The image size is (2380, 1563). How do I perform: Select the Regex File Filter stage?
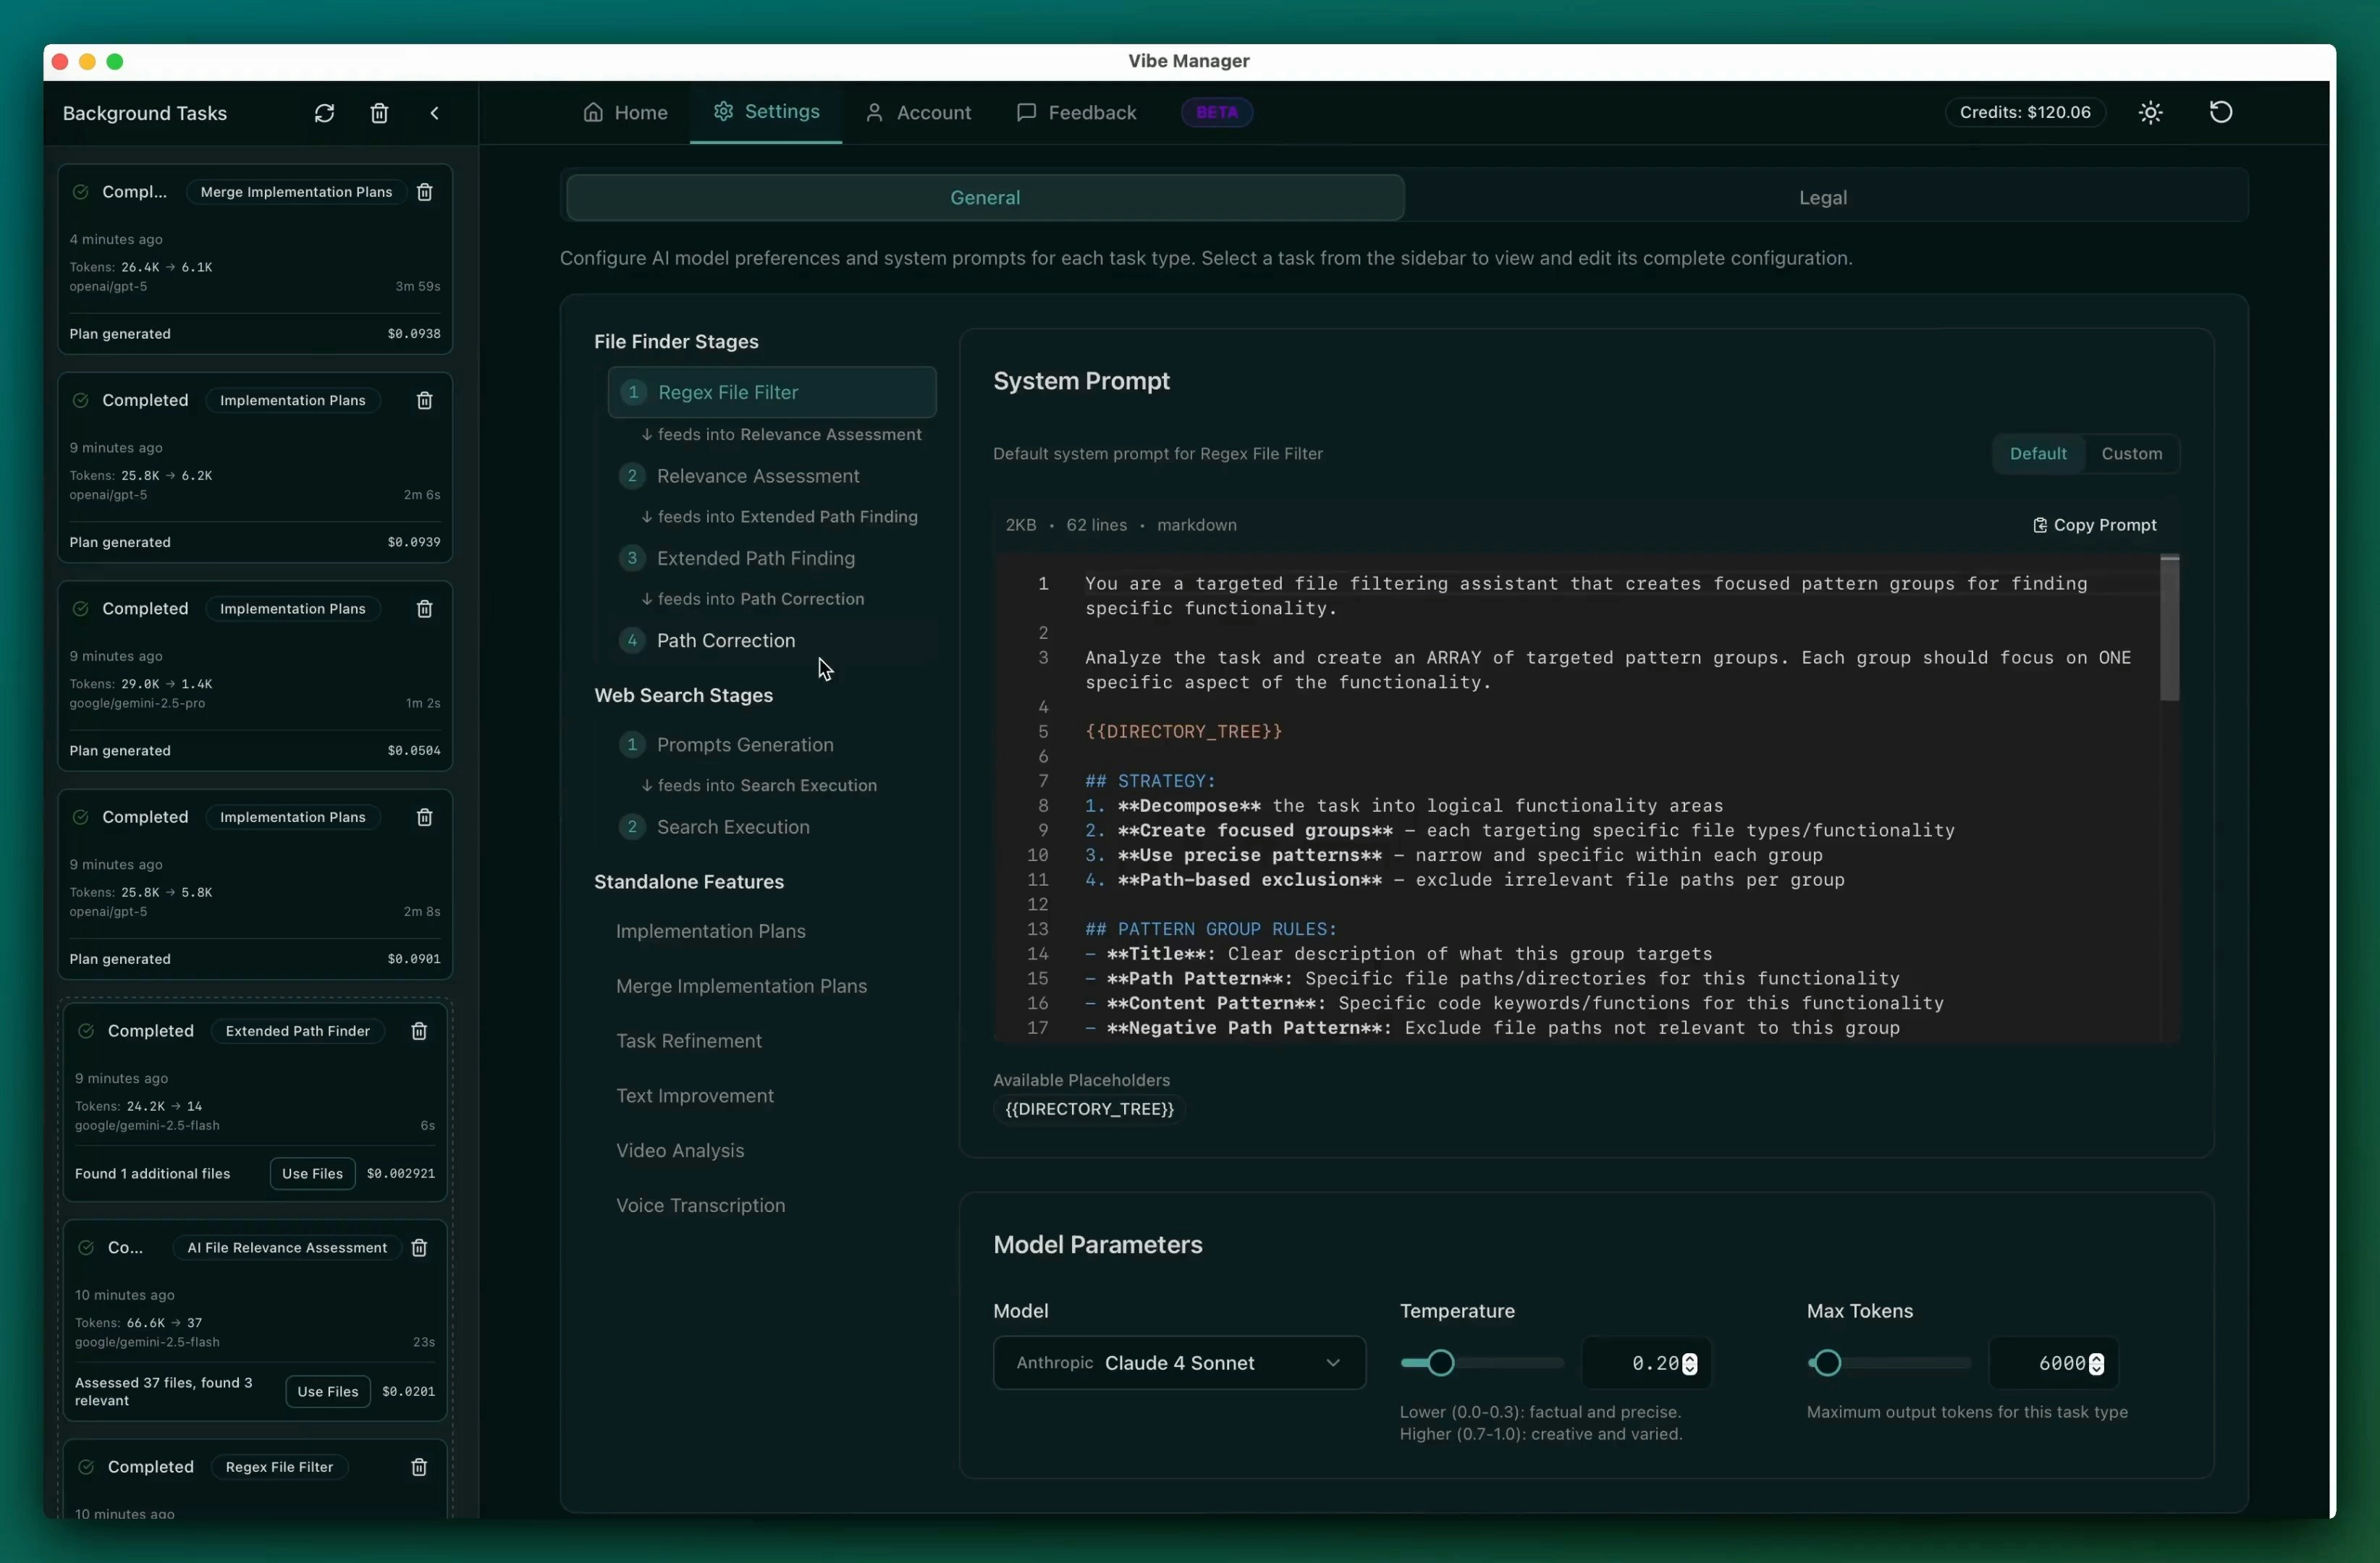(x=772, y=391)
